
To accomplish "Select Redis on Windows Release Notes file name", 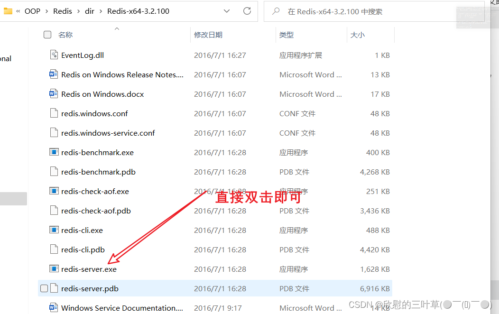I will 122,74.
